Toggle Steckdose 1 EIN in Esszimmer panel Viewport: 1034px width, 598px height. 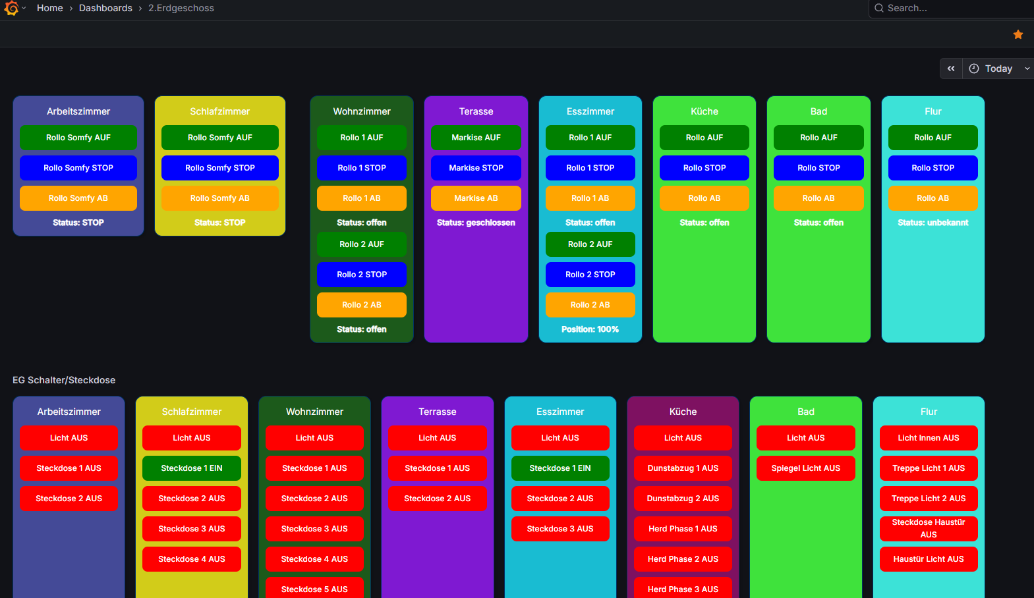pyautogui.click(x=560, y=468)
